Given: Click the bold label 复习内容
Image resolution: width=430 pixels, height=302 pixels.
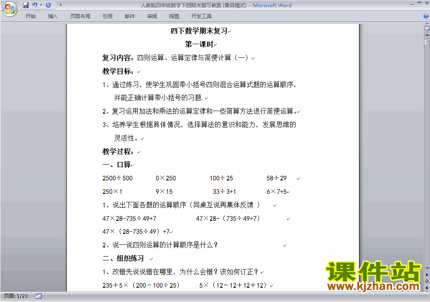Looking at the screenshot, I should click(116, 58).
